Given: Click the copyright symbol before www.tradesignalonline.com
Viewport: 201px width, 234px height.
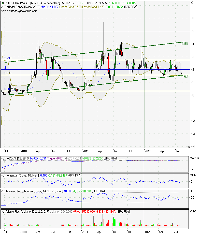Looking at the screenshot, I should [x=2, y=11].
